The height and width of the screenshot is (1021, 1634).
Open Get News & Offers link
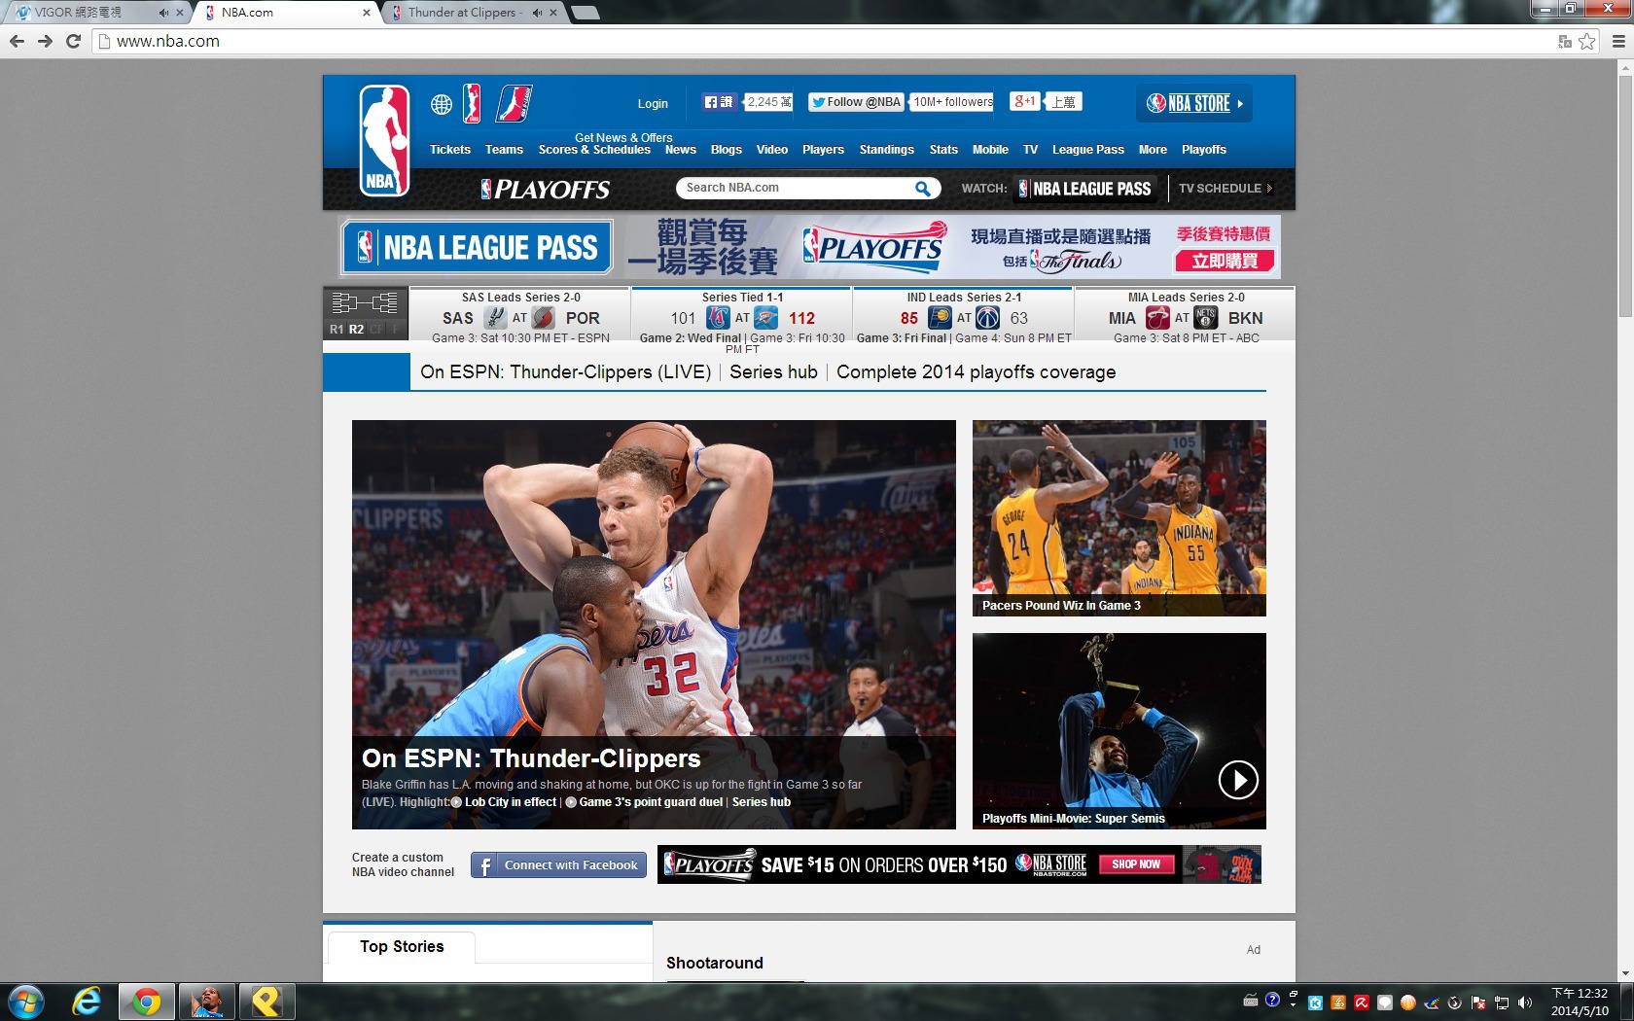tap(623, 138)
